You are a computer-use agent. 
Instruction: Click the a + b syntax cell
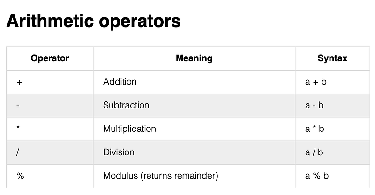tap(333, 82)
